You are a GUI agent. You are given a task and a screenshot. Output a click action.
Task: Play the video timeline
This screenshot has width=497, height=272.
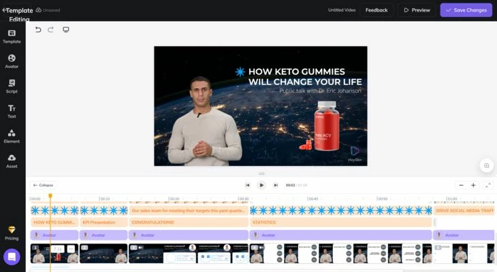pyautogui.click(x=261, y=185)
